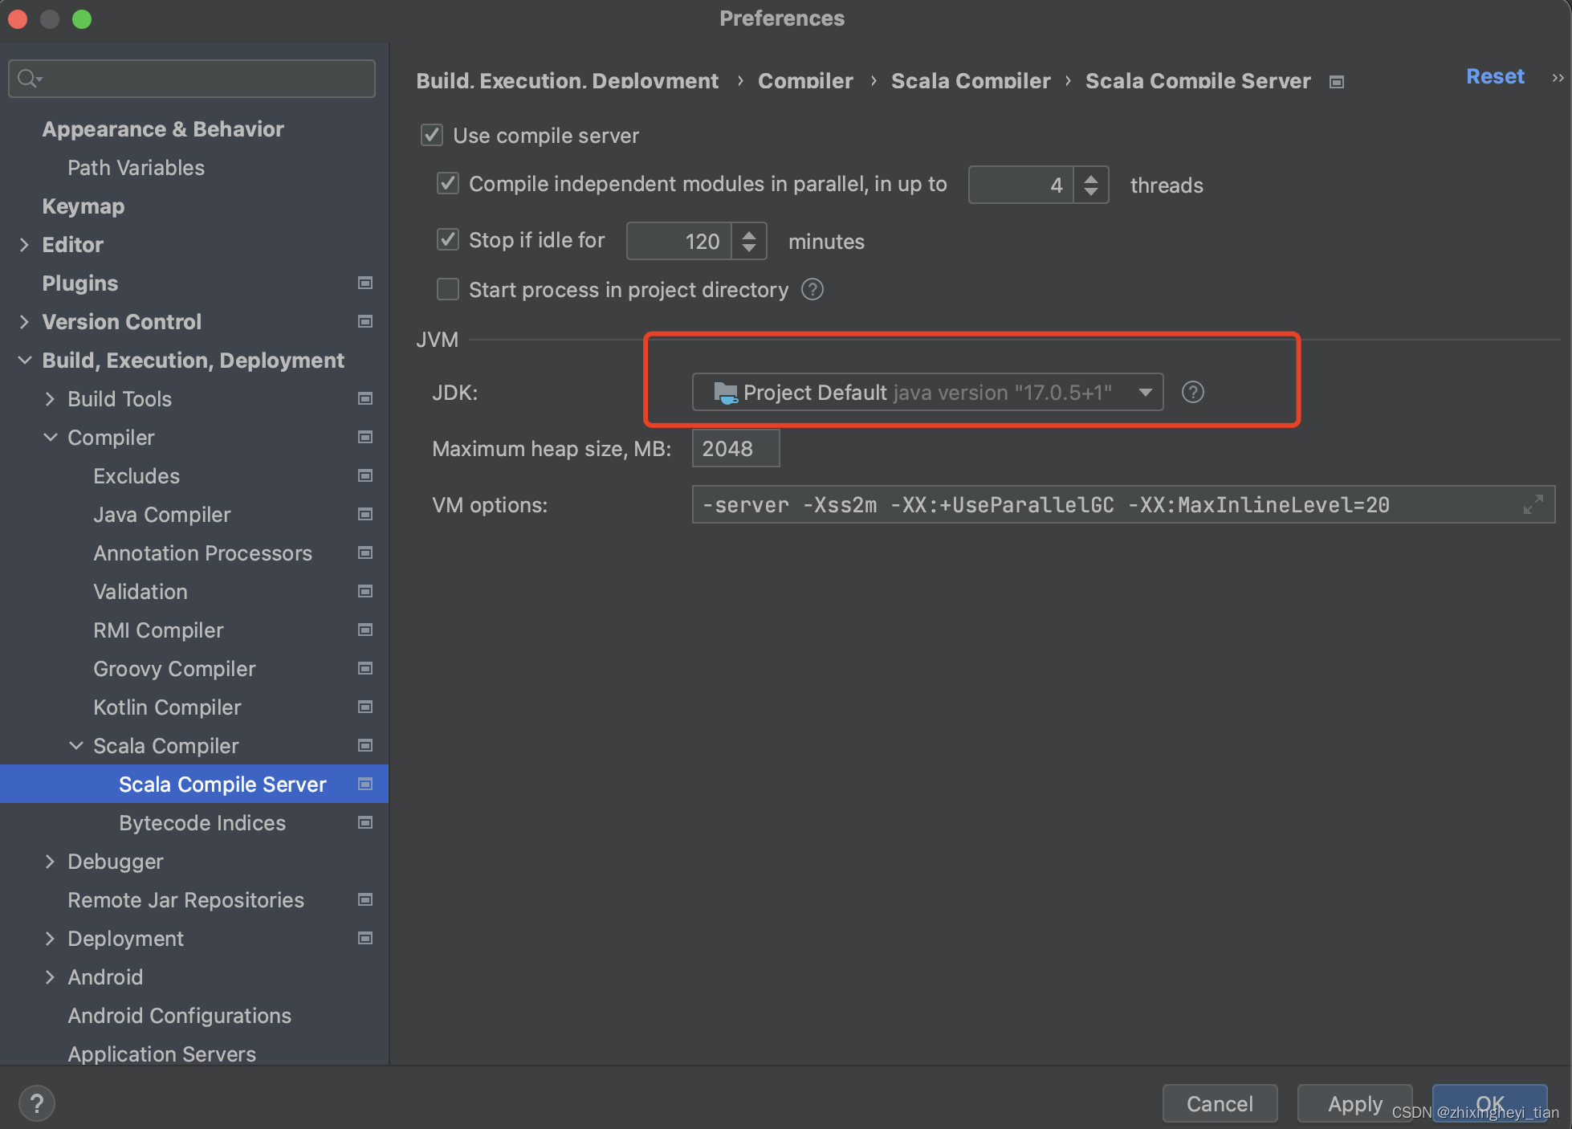This screenshot has height=1129, width=1572.
Task: Toggle Compile independent modules in parallel checkbox
Action: [x=448, y=183]
